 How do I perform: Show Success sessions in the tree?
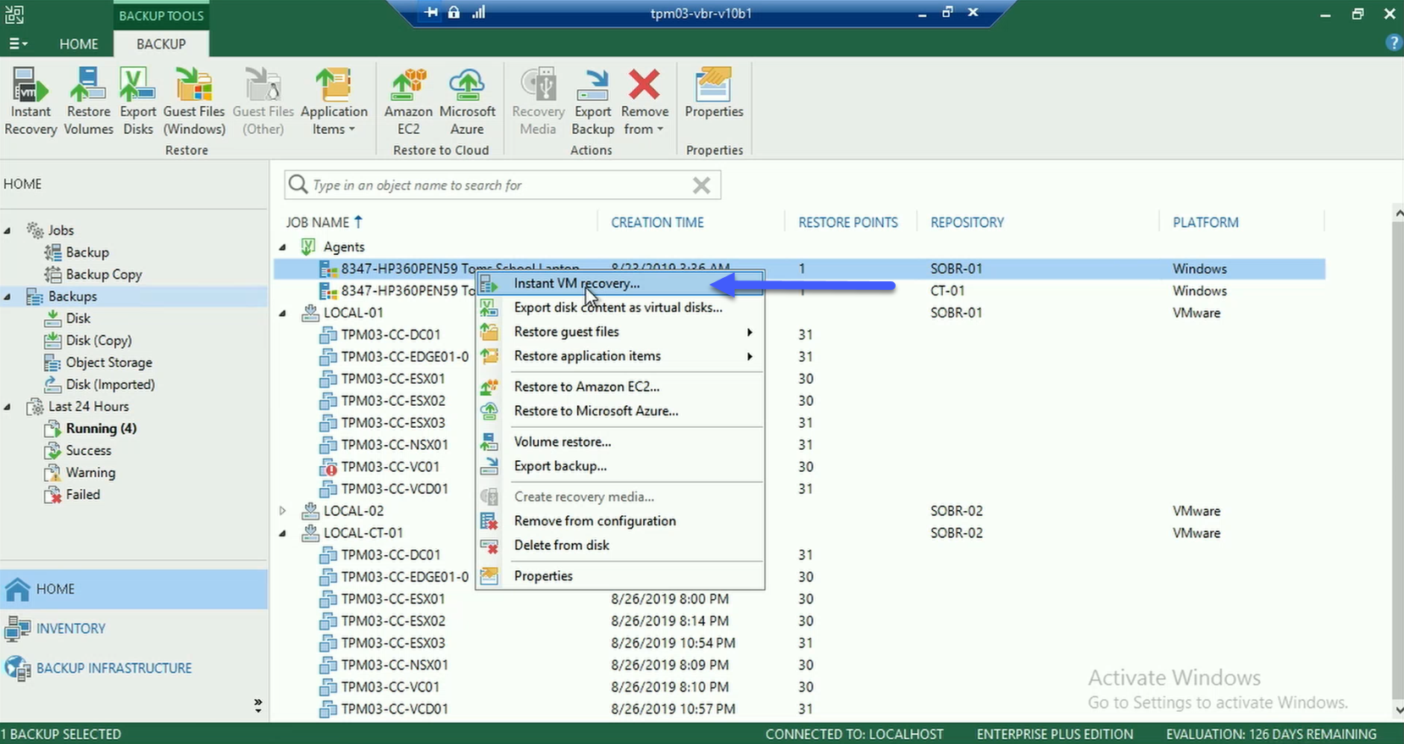point(88,451)
